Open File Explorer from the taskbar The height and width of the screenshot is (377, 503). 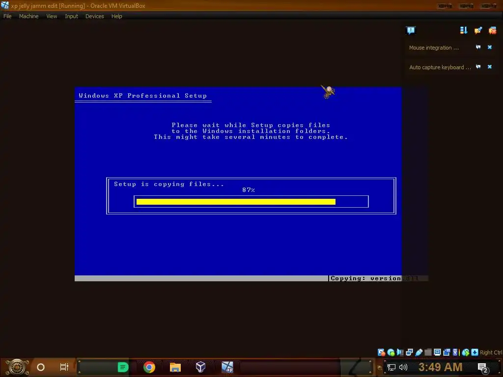point(175,367)
